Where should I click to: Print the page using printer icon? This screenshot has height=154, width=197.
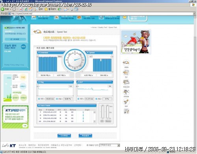click(71, 9)
